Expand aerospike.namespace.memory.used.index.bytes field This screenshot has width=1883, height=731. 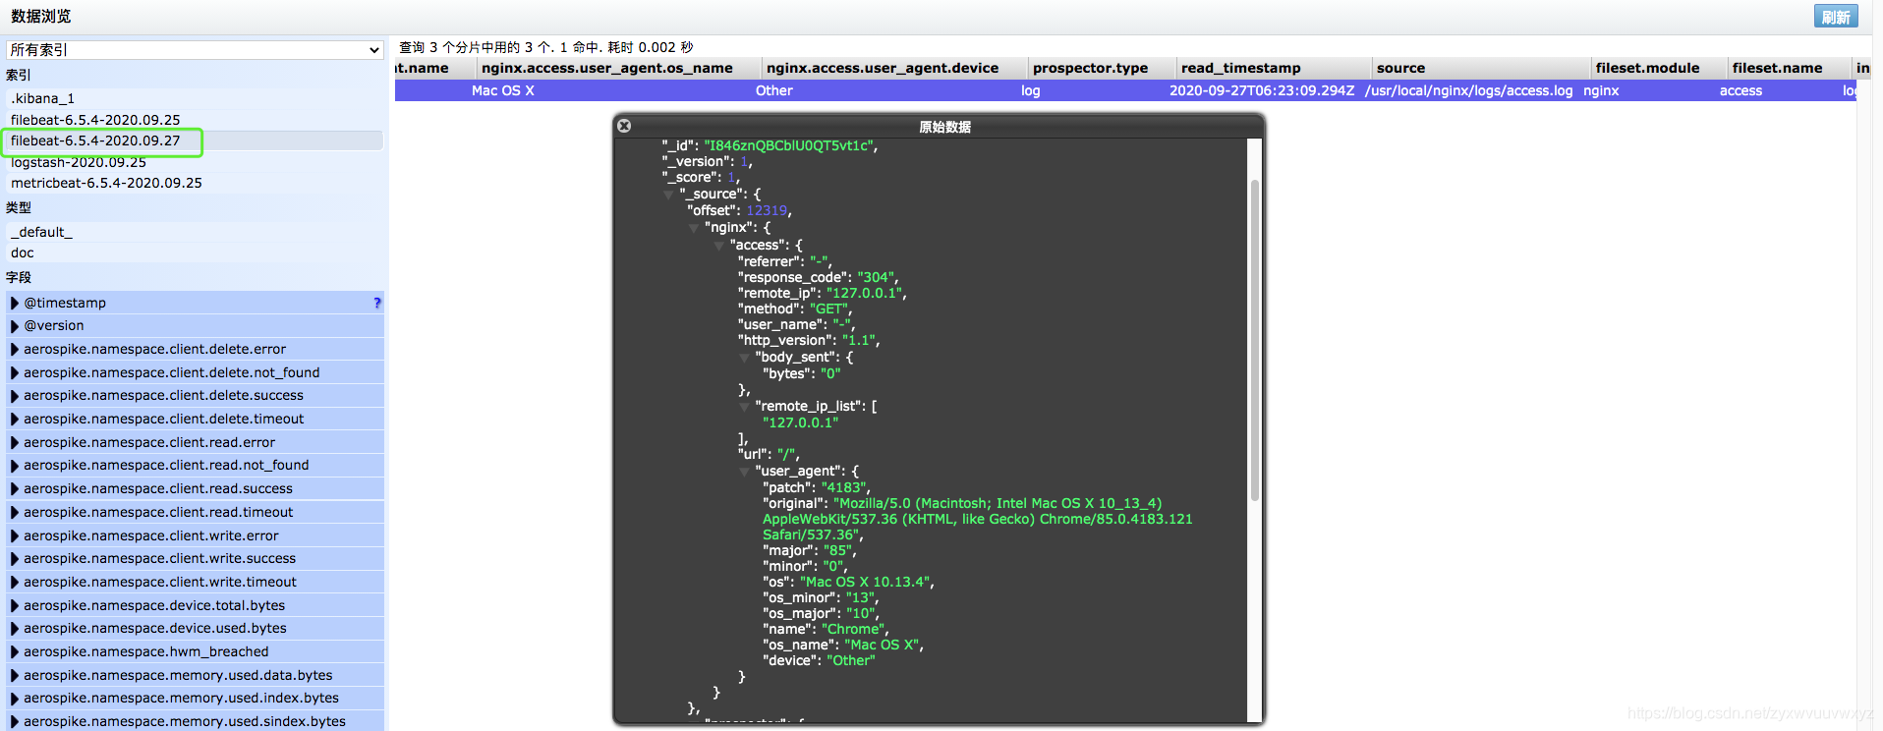pyautogui.click(x=15, y=698)
